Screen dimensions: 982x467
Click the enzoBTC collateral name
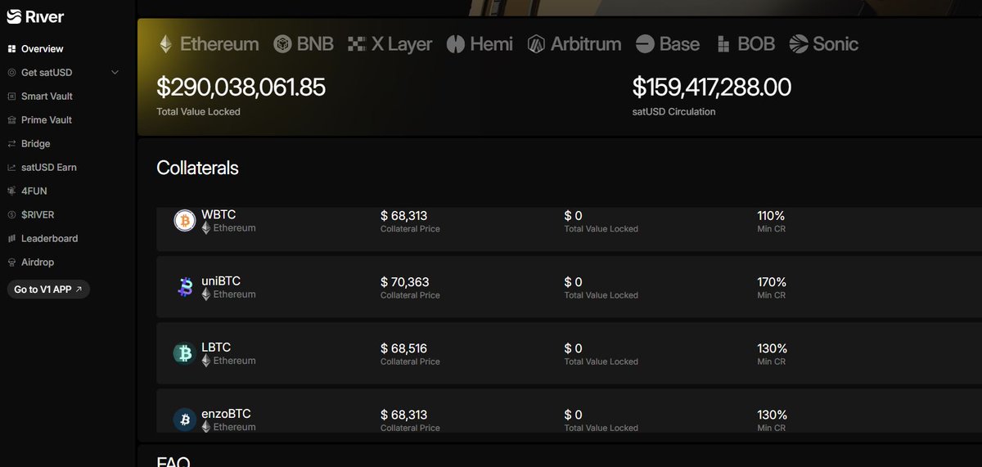click(225, 415)
